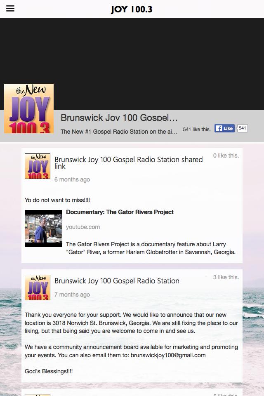Click the 541 like counter bubble

click(242, 128)
